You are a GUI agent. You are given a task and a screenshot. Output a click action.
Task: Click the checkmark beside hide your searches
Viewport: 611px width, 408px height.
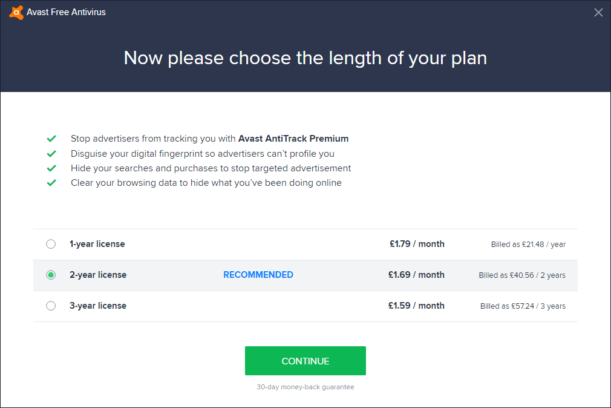click(x=51, y=168)
